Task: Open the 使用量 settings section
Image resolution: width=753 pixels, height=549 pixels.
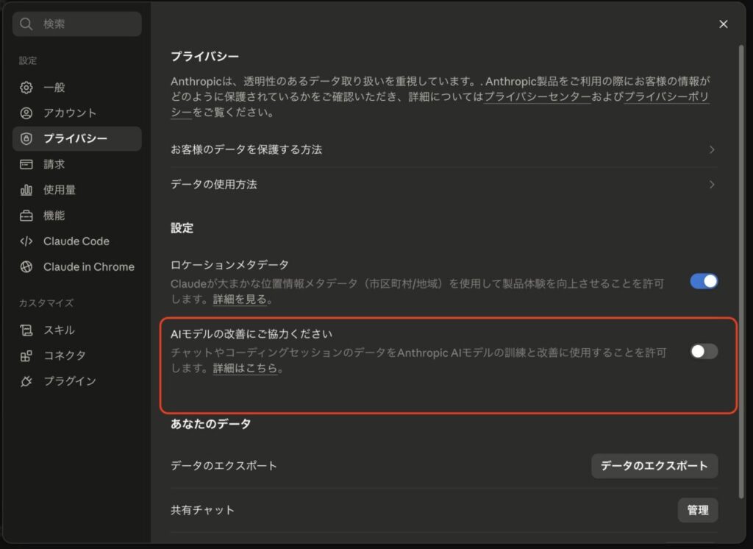Action: pyautogui.click(x=76, y=190)
